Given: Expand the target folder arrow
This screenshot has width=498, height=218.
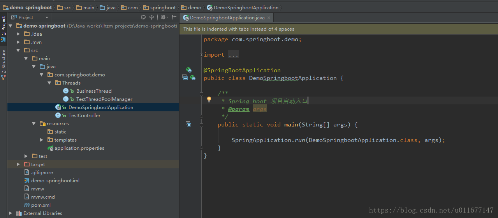Looking at the screenshot, I should click(x=18, y=164).
